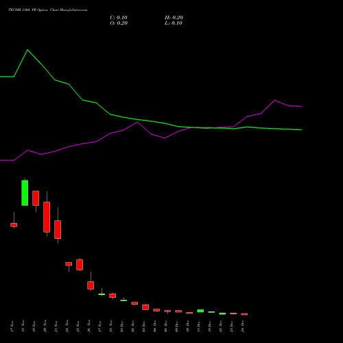The height and width of the screenshot is (343, 343).
Task: Click the '11 Dec' date axis label
Action: click(x=199, y=326)
